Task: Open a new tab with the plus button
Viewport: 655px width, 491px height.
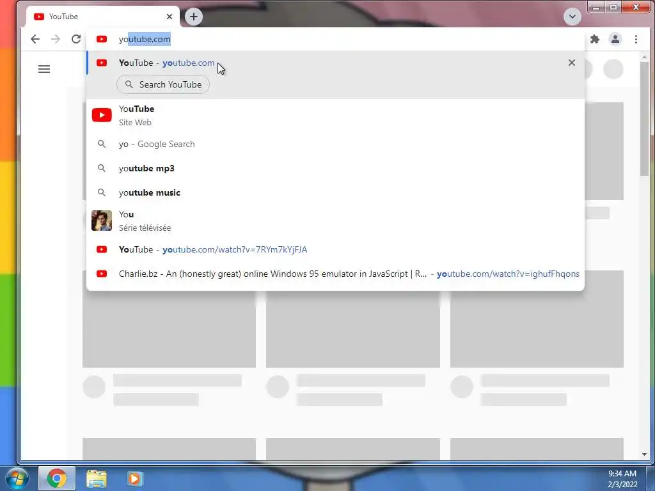Action: coord(193,17)
